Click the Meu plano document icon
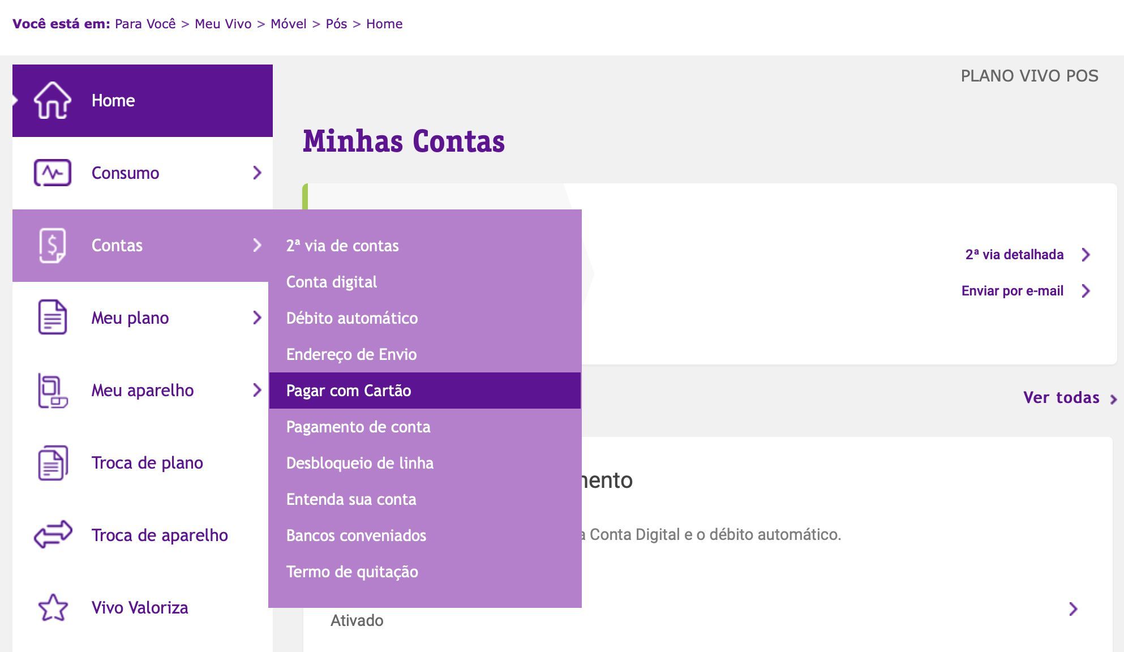The width and height of the screenshot is (1124, 652). [53, 318]
